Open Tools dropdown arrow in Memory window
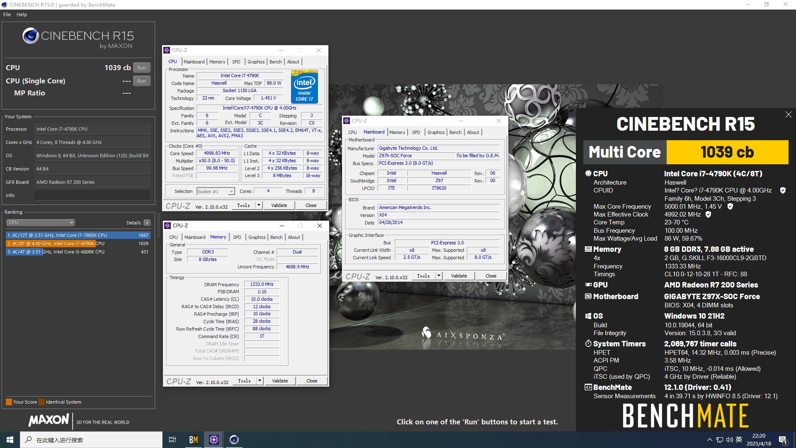 (260, 381)
